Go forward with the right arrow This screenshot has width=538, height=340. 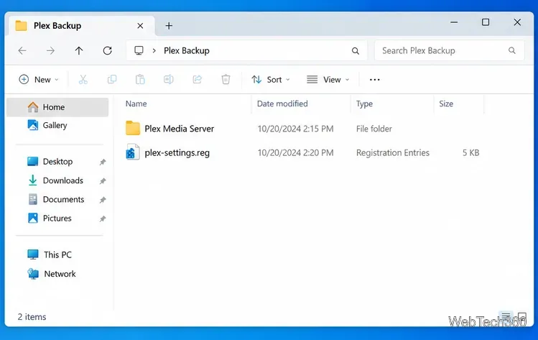tap(50, 51)
